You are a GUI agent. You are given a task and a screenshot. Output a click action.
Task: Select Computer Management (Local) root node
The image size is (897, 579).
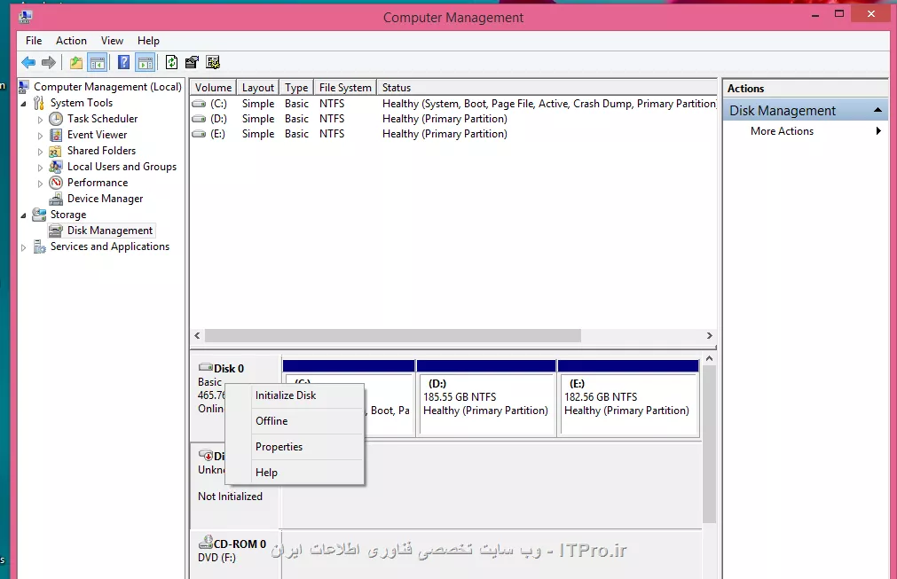[x=107, y=87]
